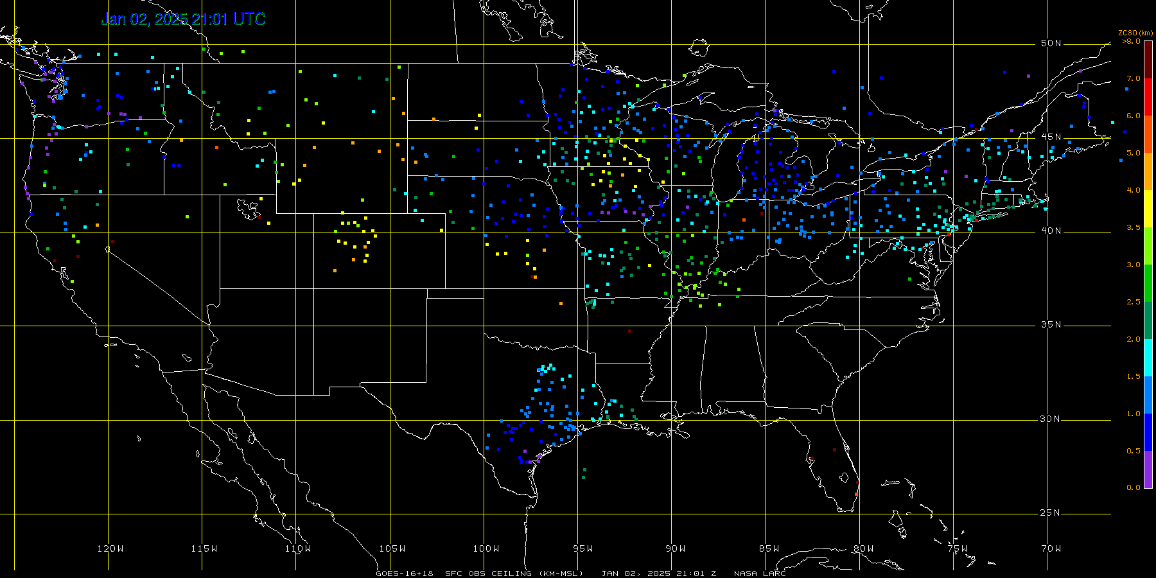Pick the green swatch between 2.5 and 3.0

[1148, 283]
